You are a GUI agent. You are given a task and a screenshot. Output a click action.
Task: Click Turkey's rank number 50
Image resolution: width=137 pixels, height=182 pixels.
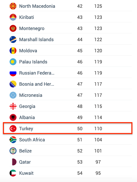click(x=80, y=129)
